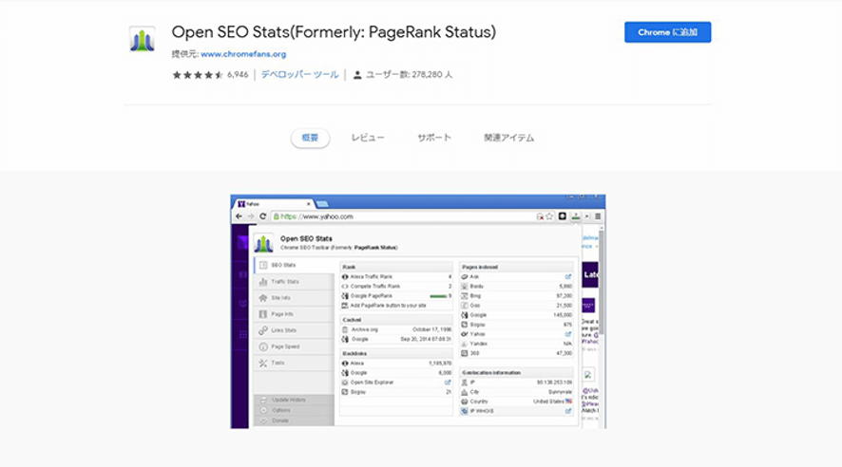Add the extension with the Chrome button
Image resolution: width=842 pixels, height=467 pixels.
coord(667,32)
